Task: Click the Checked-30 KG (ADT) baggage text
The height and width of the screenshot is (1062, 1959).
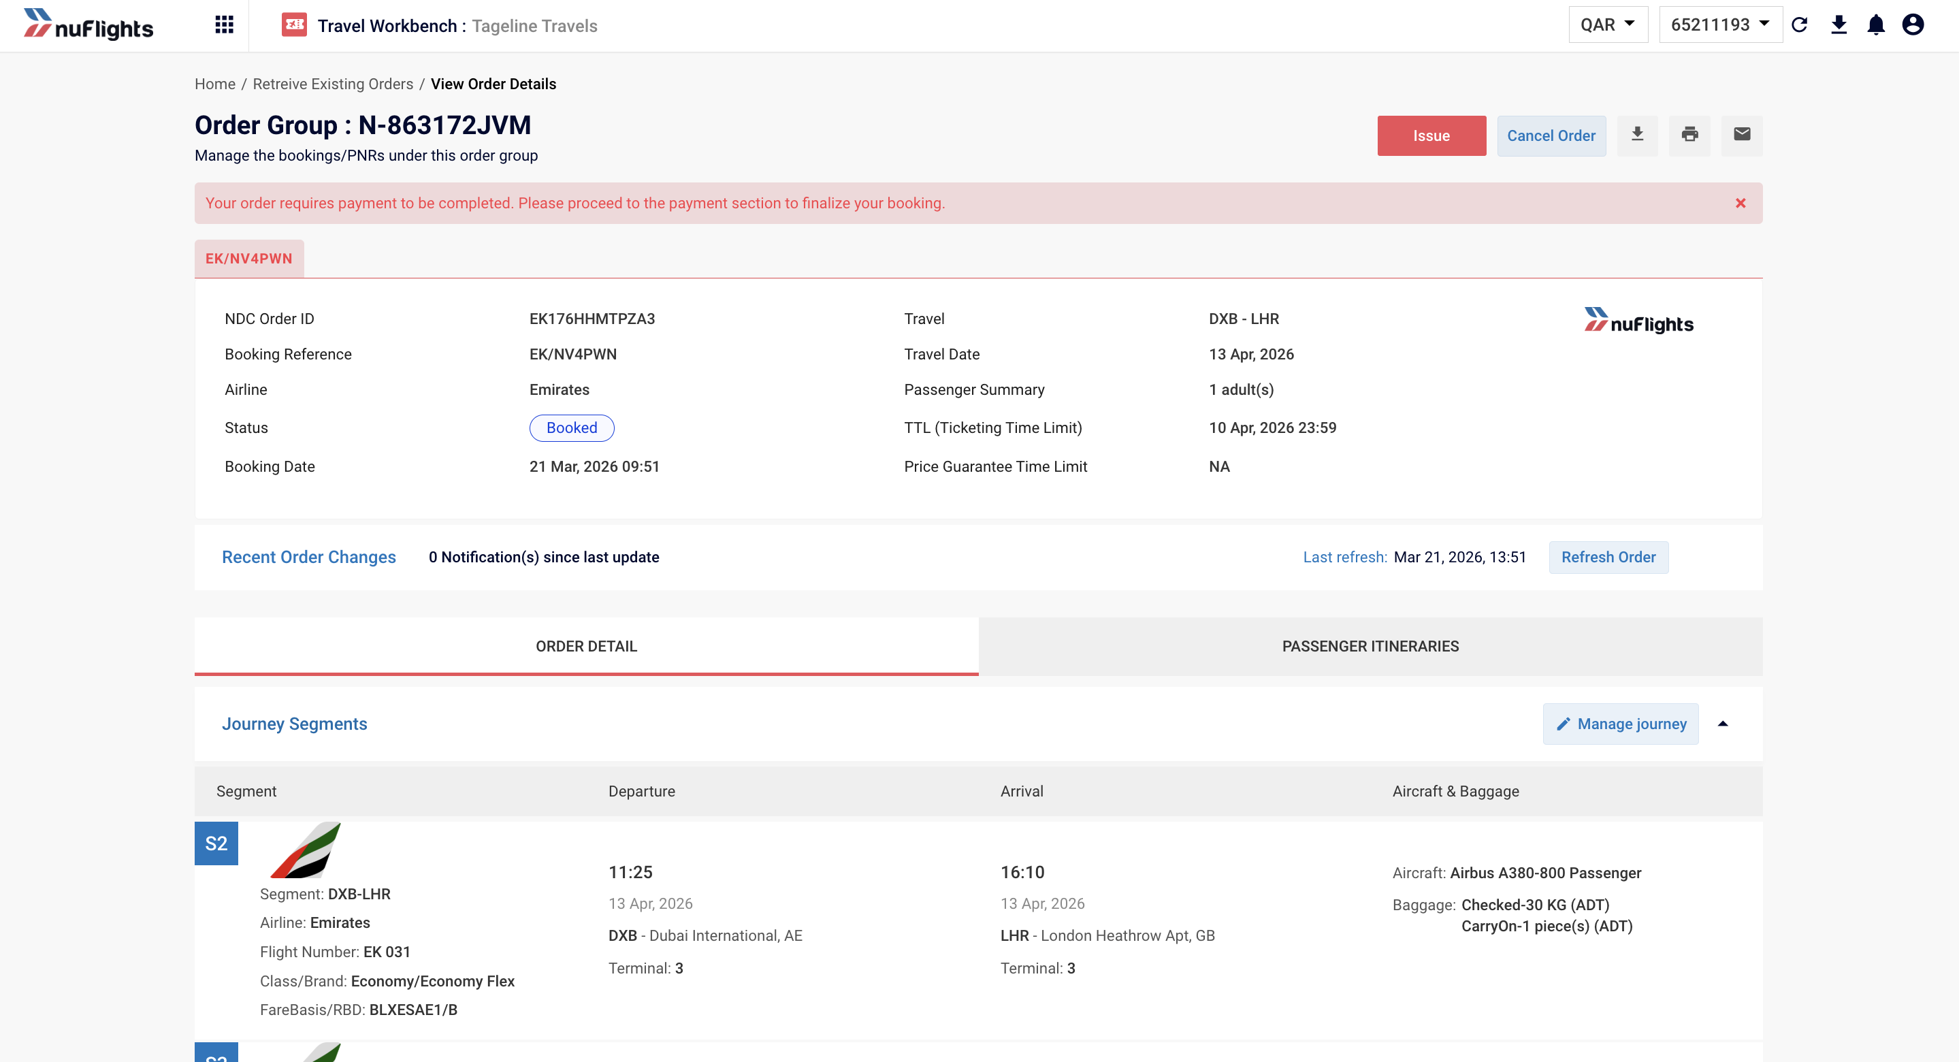Action: coord(1536,905)
